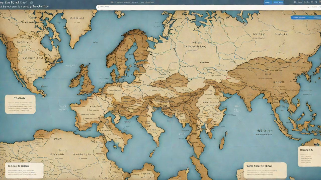
Task: Click the small icon beside the title text
Action: click(x=31, y=2)
